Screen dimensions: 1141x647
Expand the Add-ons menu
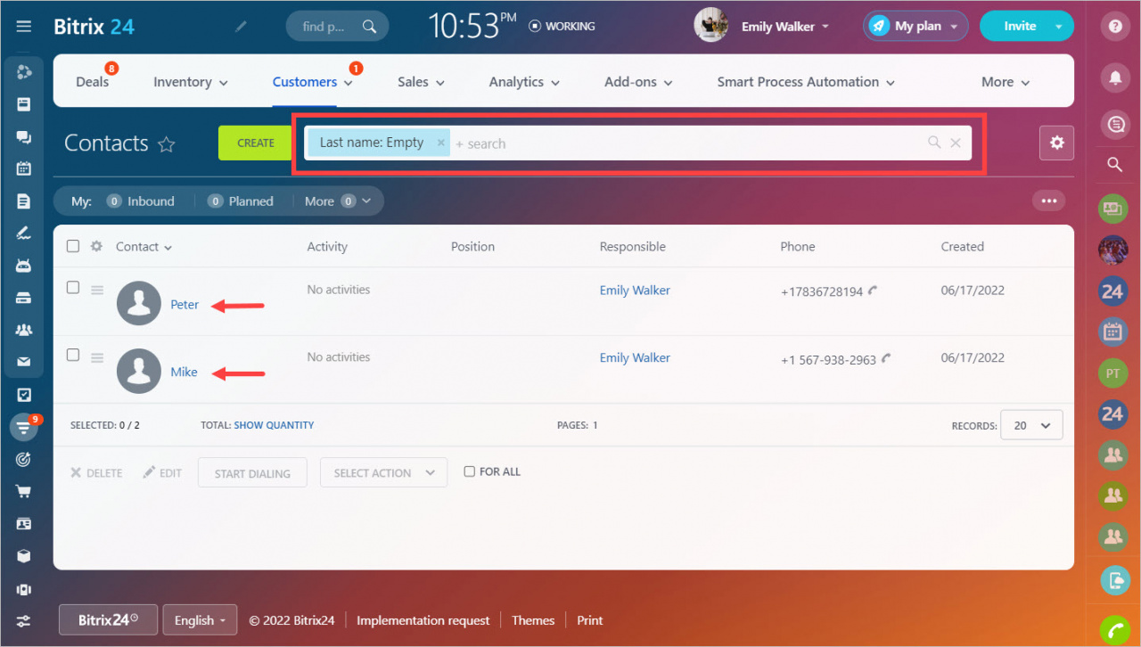point(638,82)
